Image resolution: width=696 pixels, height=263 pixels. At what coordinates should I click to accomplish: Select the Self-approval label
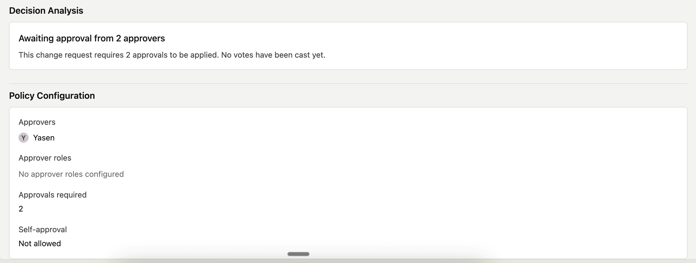click(x=43, y=229)
